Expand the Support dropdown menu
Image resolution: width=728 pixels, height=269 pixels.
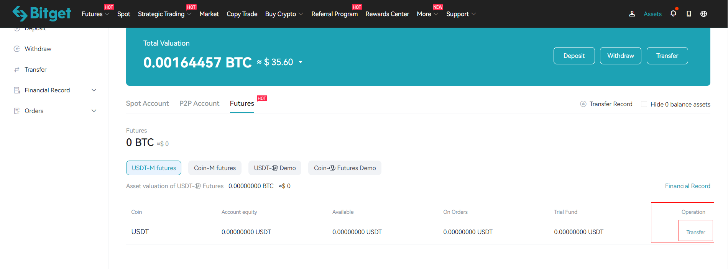473,14
